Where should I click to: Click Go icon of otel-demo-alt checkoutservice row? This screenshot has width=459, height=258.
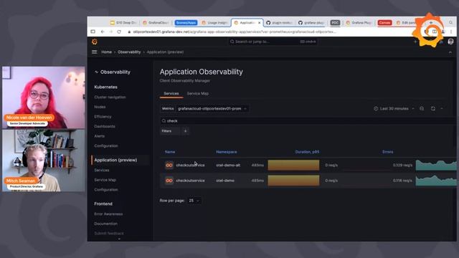point(169,166)
